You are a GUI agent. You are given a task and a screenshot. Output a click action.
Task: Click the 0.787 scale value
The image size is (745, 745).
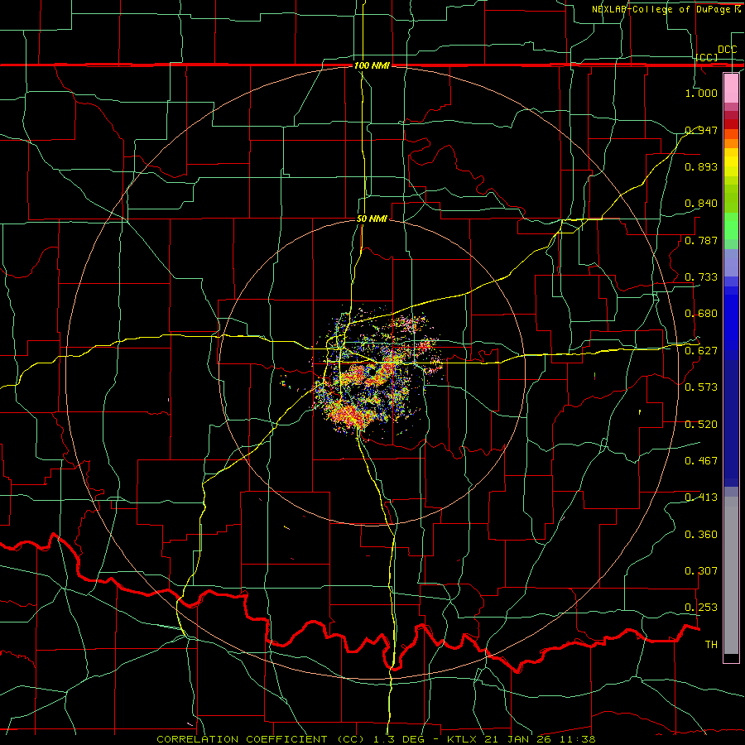point(701,240)
